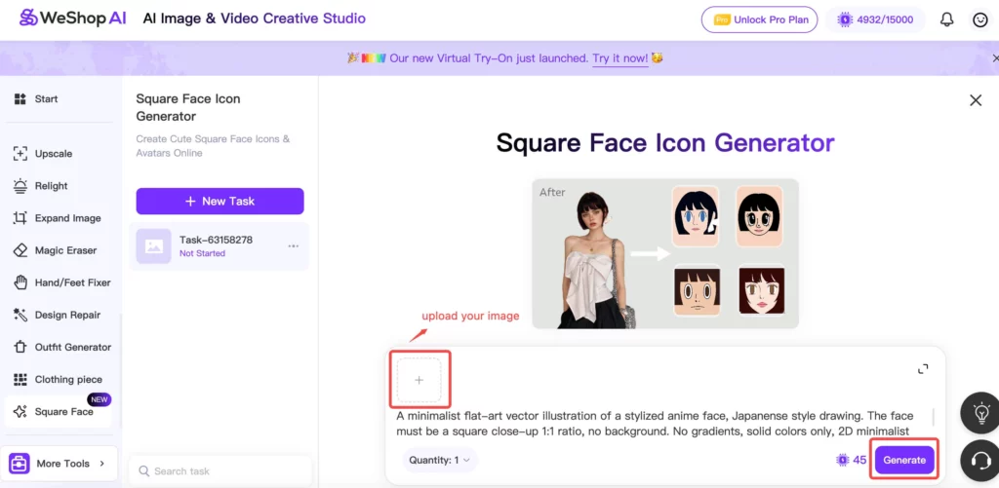
Task: Select the Start grid icon
Action: pos(20,98)
